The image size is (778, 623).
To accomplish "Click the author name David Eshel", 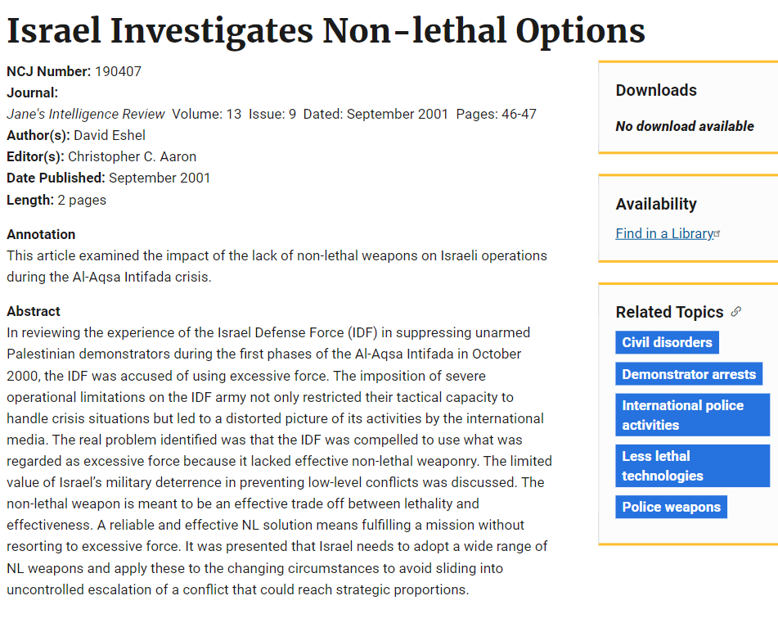I will 110,135.
